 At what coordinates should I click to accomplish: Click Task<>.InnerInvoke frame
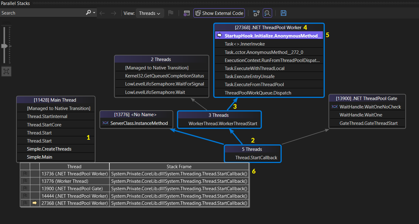coord(245,44)
